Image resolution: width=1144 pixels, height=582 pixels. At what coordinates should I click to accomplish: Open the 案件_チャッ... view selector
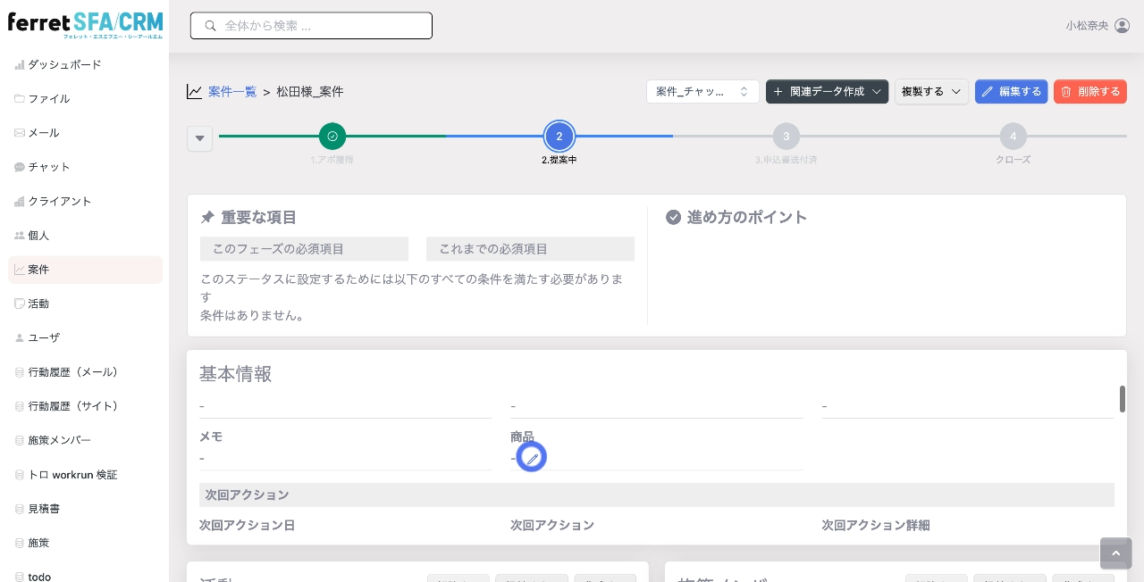pyautogui.click(x=702, y=91)
